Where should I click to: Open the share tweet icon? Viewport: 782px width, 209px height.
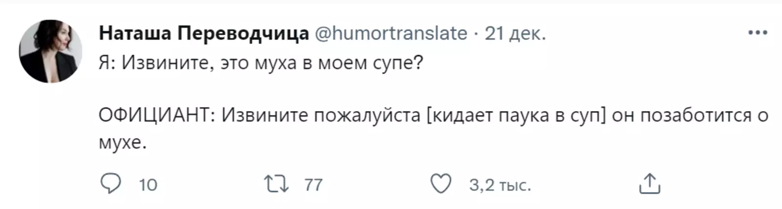point(650,184)
